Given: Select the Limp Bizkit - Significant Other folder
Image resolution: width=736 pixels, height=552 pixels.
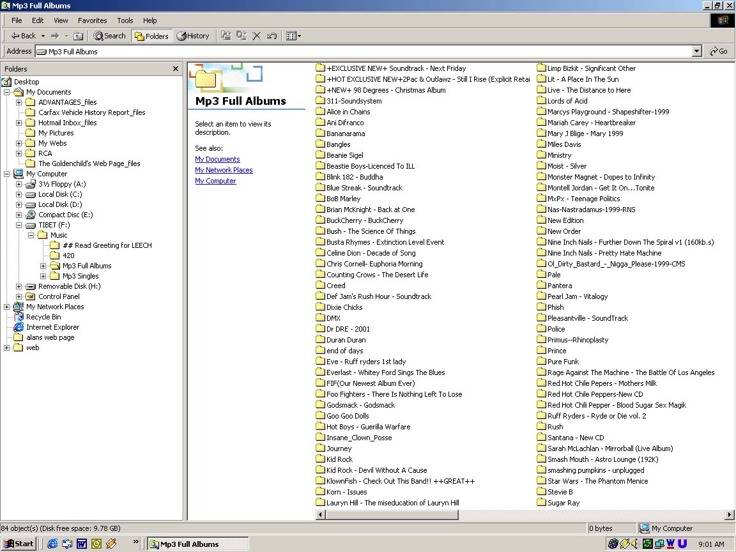Looking at the screenshot, I should (592, 68).
